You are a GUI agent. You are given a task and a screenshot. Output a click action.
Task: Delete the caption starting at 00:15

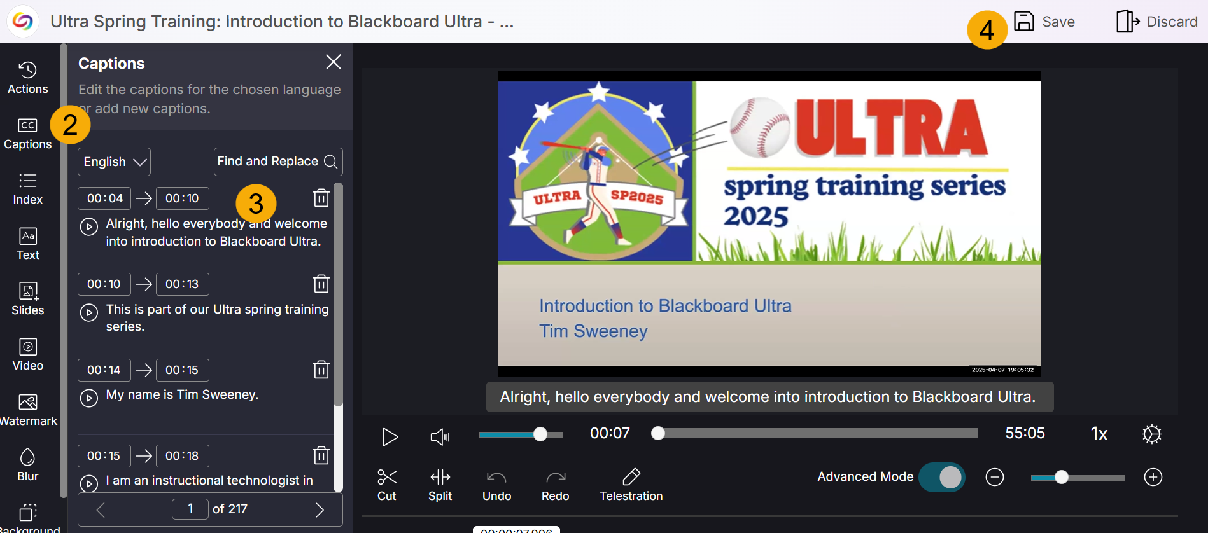pos(321,455)
